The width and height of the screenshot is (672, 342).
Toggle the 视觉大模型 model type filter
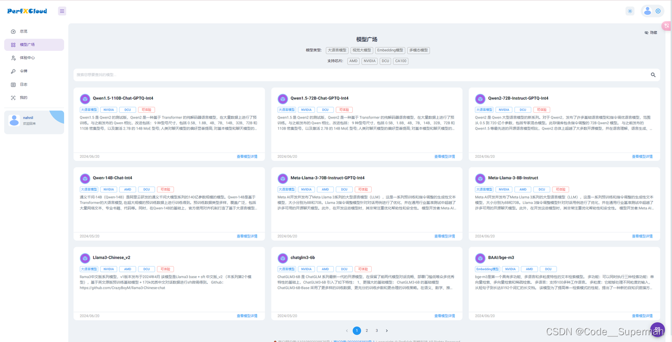click(x=362, y=50)
